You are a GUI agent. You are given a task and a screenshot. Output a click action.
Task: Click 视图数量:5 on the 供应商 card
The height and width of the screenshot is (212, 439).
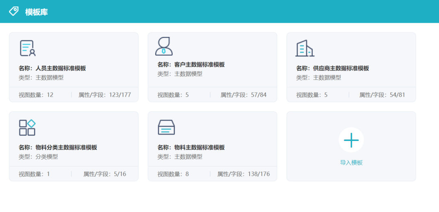click(x=312, y=95)
